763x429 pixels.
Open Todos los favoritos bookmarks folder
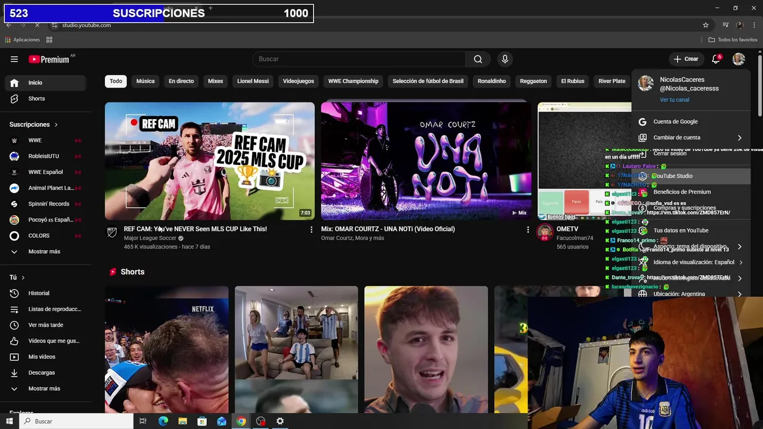coord(733,40)
